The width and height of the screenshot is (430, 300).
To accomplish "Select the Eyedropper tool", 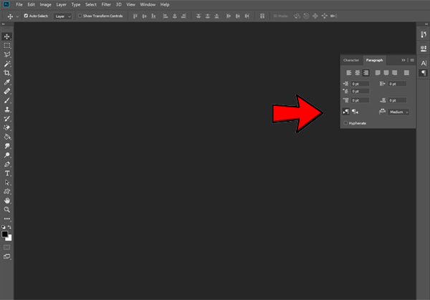I will point(7,82).
